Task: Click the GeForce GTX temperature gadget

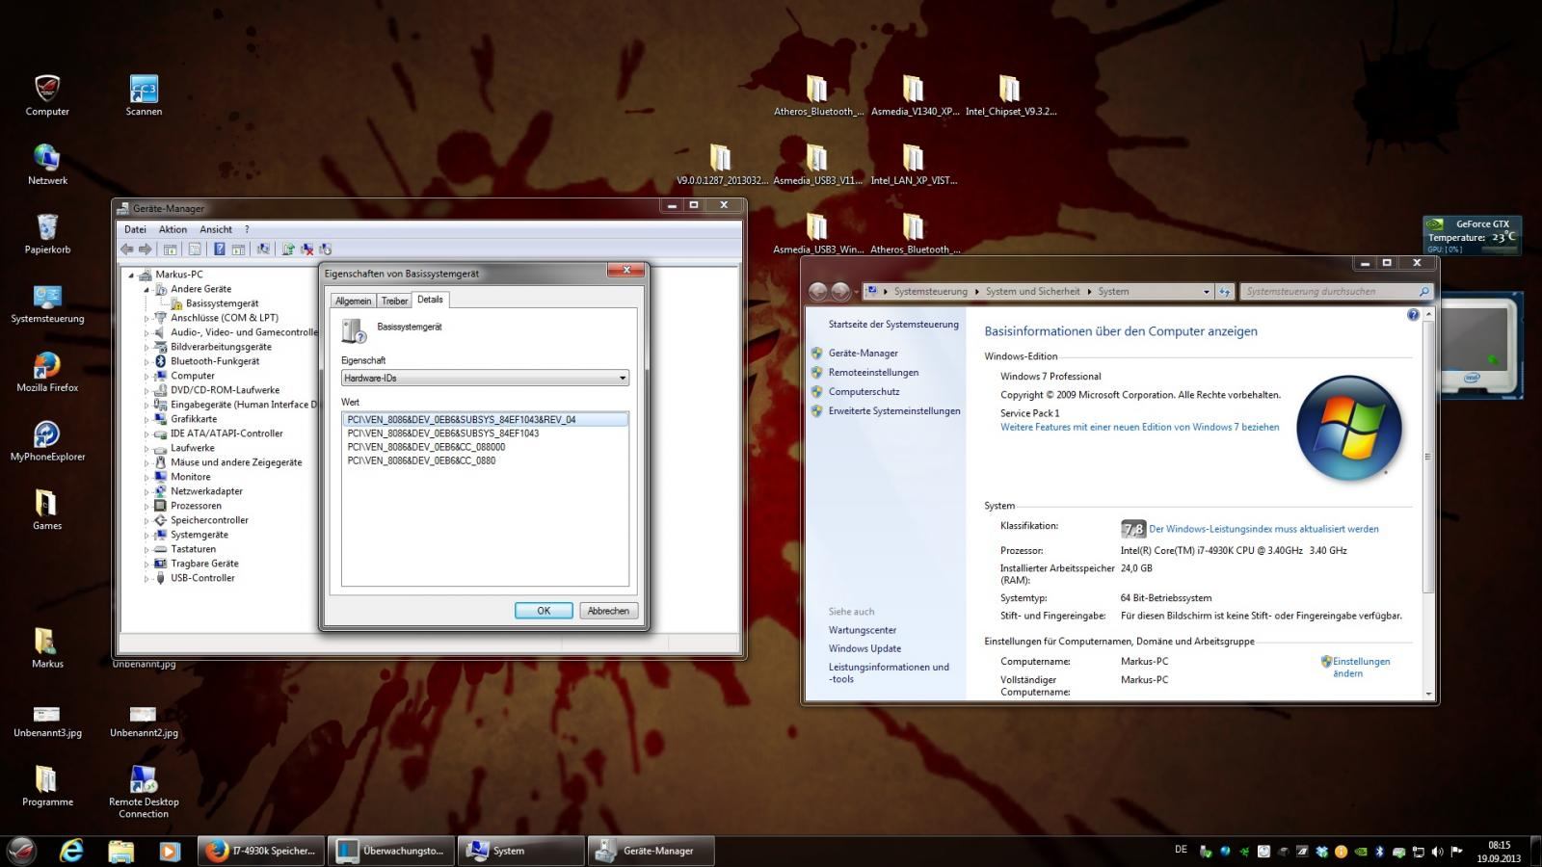Action: click(1472, 235)
